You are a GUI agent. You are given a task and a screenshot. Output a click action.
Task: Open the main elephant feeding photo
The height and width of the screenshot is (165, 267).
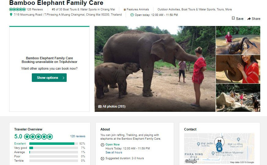155,69
